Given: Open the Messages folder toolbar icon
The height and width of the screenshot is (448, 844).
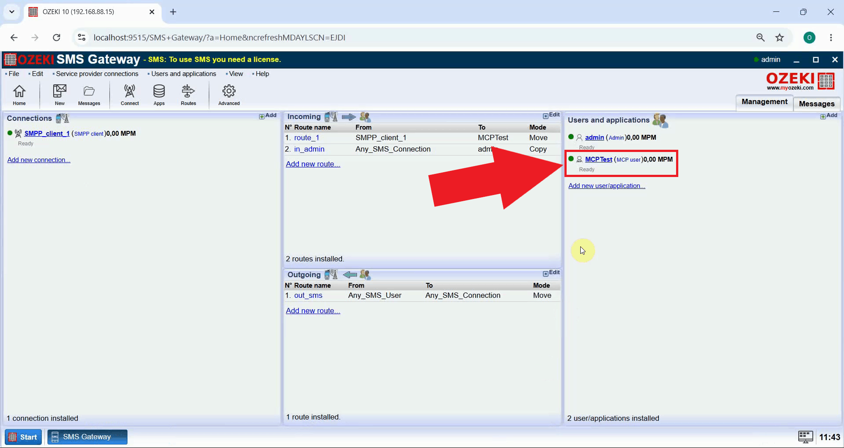Looking at the screenshot, I should click(89, 94).
